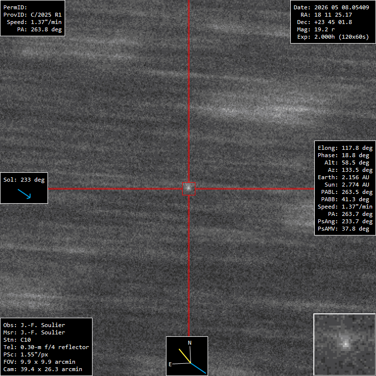Screen dimensions: 376x376
Task: Click the 'FOV: 9.9 x 9.9 arcmin' line
Action: (39, 362)
